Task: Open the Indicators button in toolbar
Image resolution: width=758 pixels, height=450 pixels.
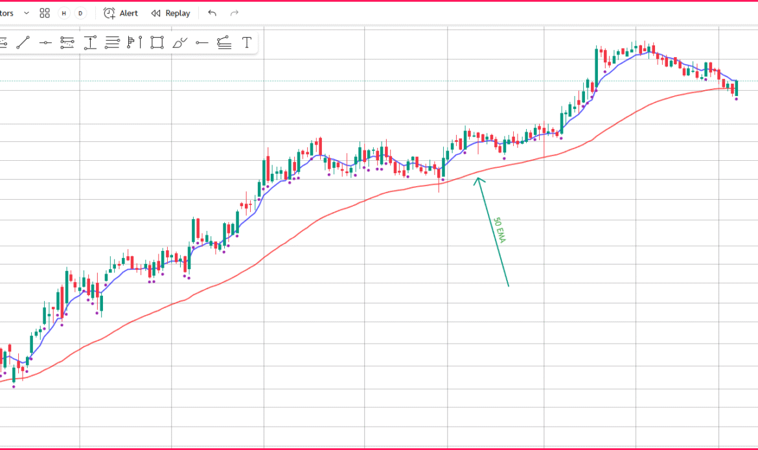Action: 6,13
